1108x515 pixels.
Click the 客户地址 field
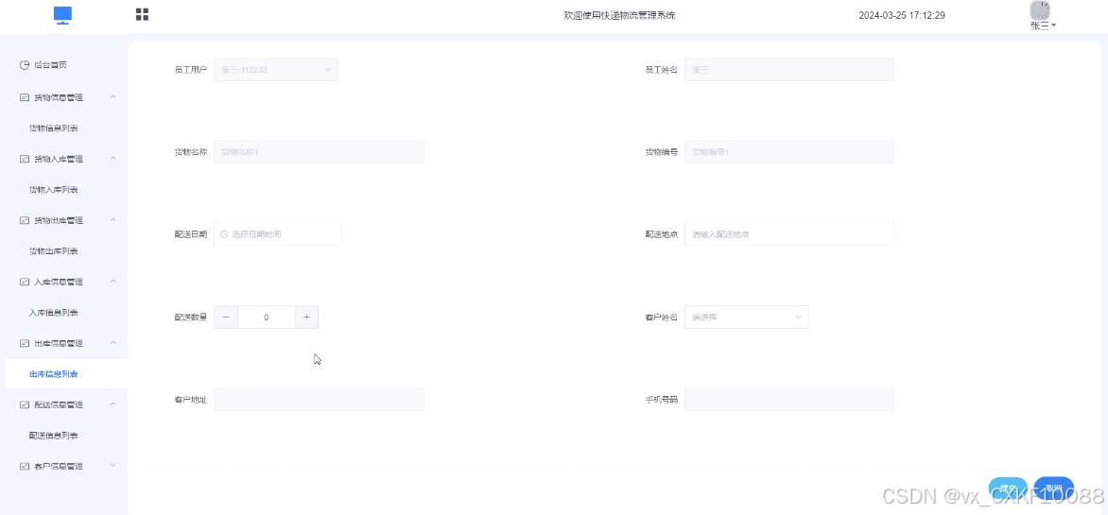[319, 399]
